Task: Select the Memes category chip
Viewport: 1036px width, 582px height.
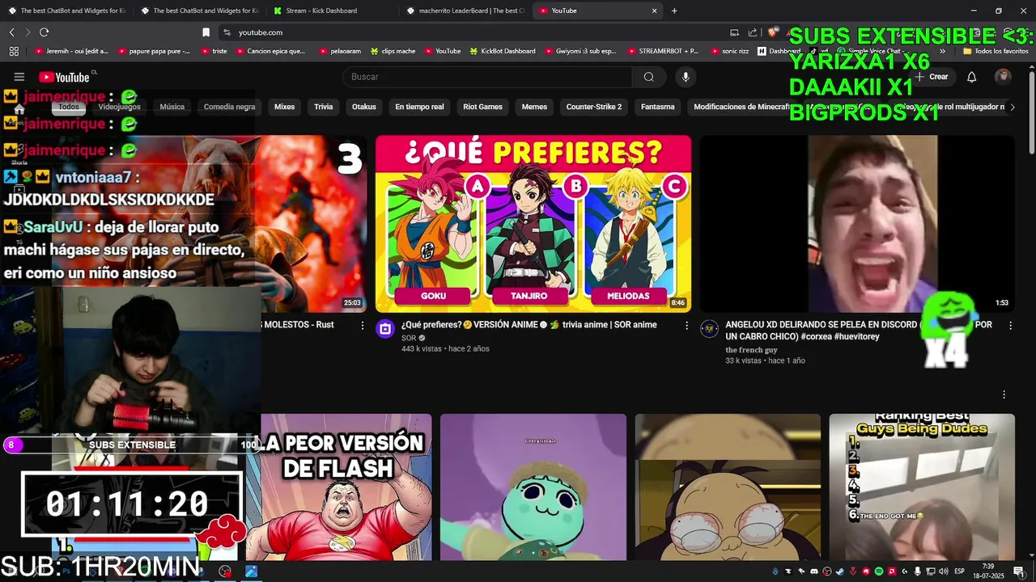Action: coord(534,107)
